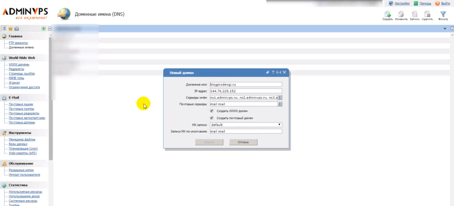The width and height of the screenshot is (454, 206).
Task: Toggle Создать почтовый домен checkbox
Action: coord(212,118)
